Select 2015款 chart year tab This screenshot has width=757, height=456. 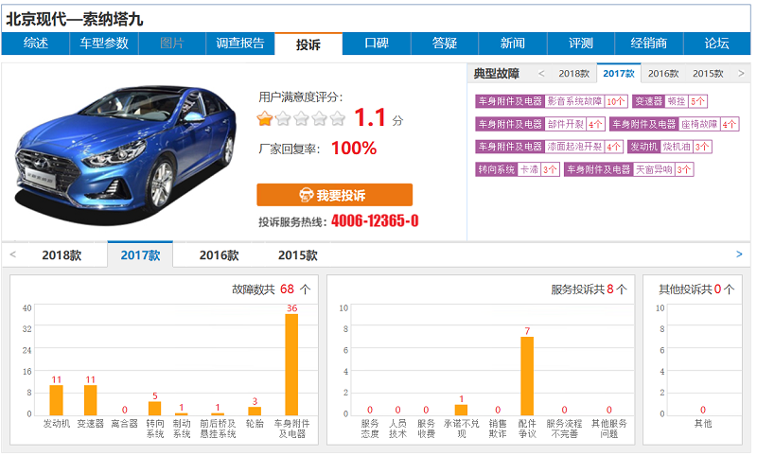(x=298, y=255)
